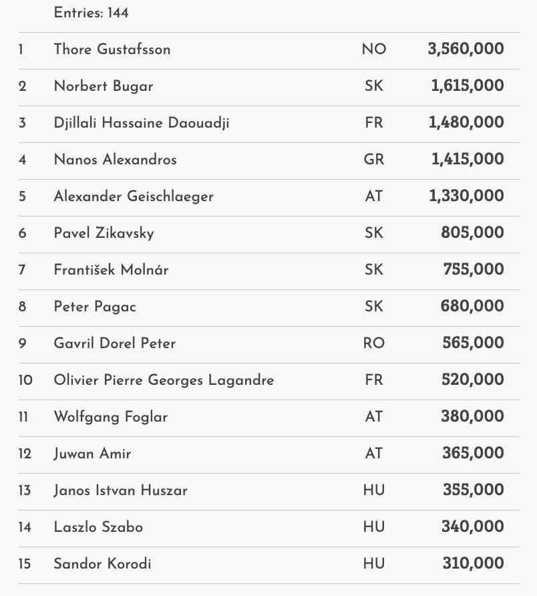Click the 340,000 chip count
This screenshot has height=596, width=537.
472,527
